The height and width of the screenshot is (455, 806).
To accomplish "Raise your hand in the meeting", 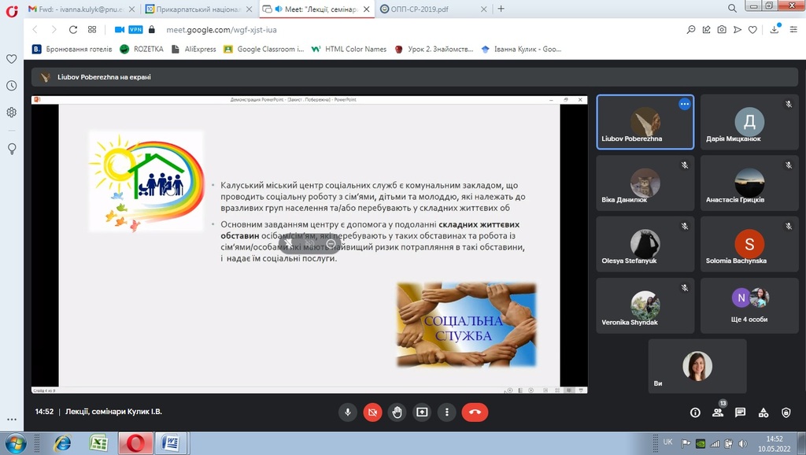I will [397, 412].
